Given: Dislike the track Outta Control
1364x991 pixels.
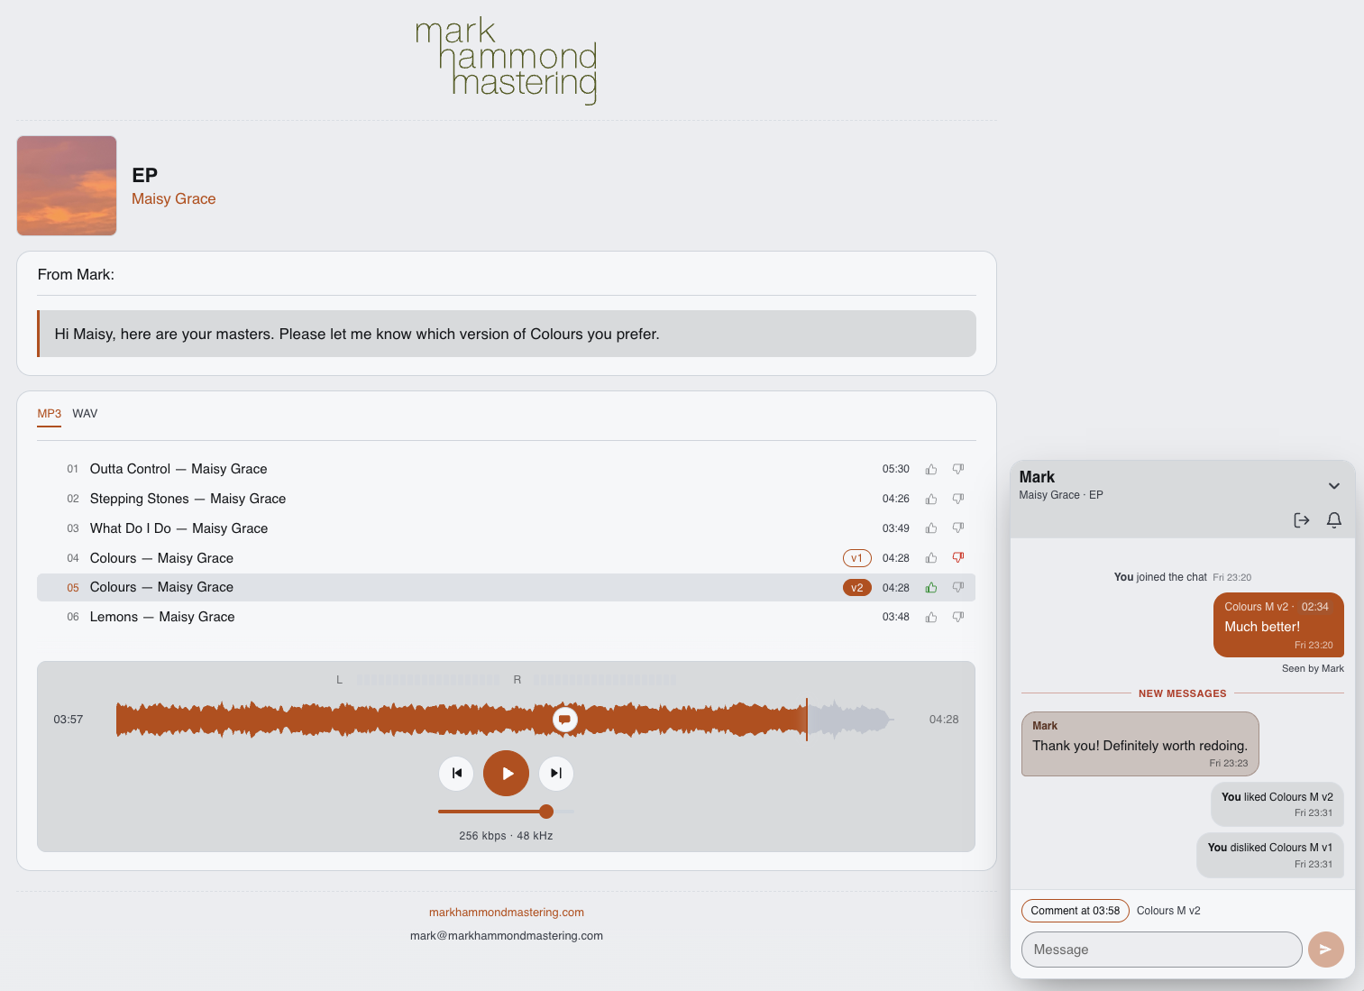Looking at the screenshot, I should coord(958,469).
